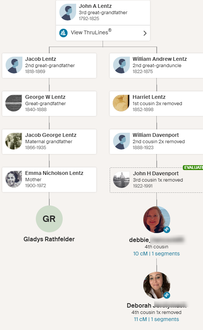The image size is (203, 330).
Task: Open 11 cM | 1 segments link
Action: [156, 319]
